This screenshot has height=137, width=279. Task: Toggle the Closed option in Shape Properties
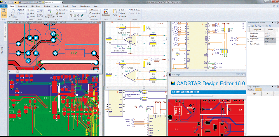(258, 90)
